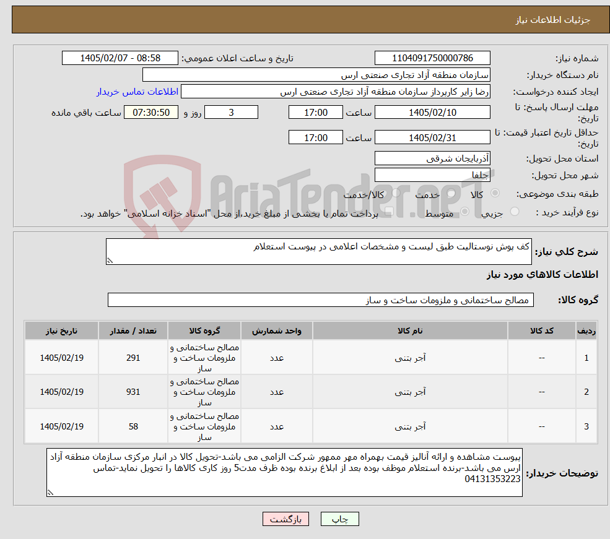Click the goods group cell in row 2
Viewport: 610px width, 539px height.
pos(204,392)
